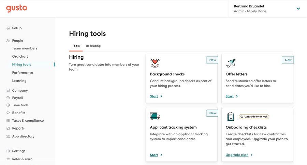Click the Upgrade to unlock badge
Image resolution: width=307 pixels, height=165 pixels.
point(254,117)
